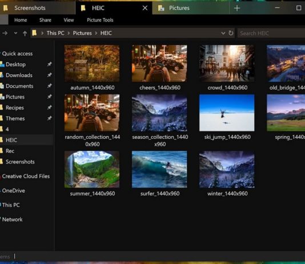Open Documents in the sidebar
The height and width of the screenshot is (264, 305).
pyautogui.click(x=19, y=86)
